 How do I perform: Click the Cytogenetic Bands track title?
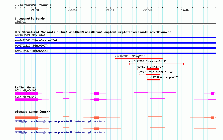[x=30, y=19]
